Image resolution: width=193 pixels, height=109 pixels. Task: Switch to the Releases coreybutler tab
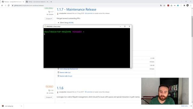[13, 2]
